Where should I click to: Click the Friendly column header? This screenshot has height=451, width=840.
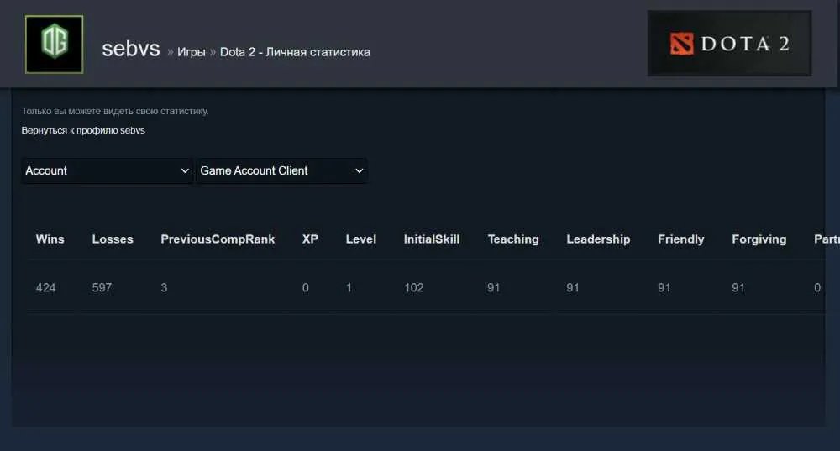(x=681, y=239)
